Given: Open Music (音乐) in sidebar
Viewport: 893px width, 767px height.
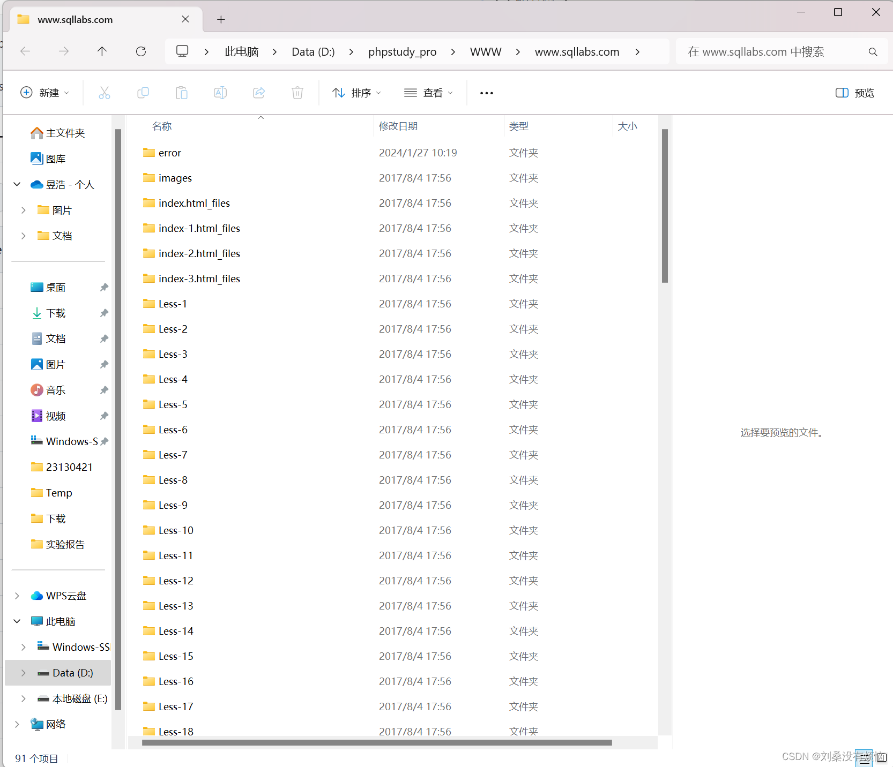Looking at the screenshot, I should click(48, 390).
